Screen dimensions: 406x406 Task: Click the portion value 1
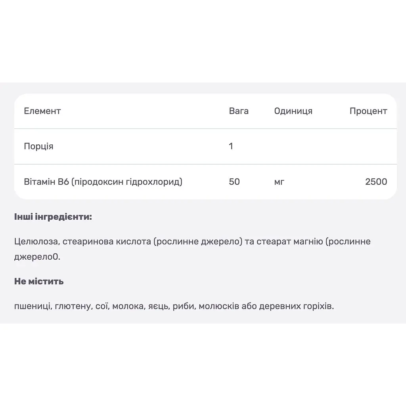(x=231, y=146)
